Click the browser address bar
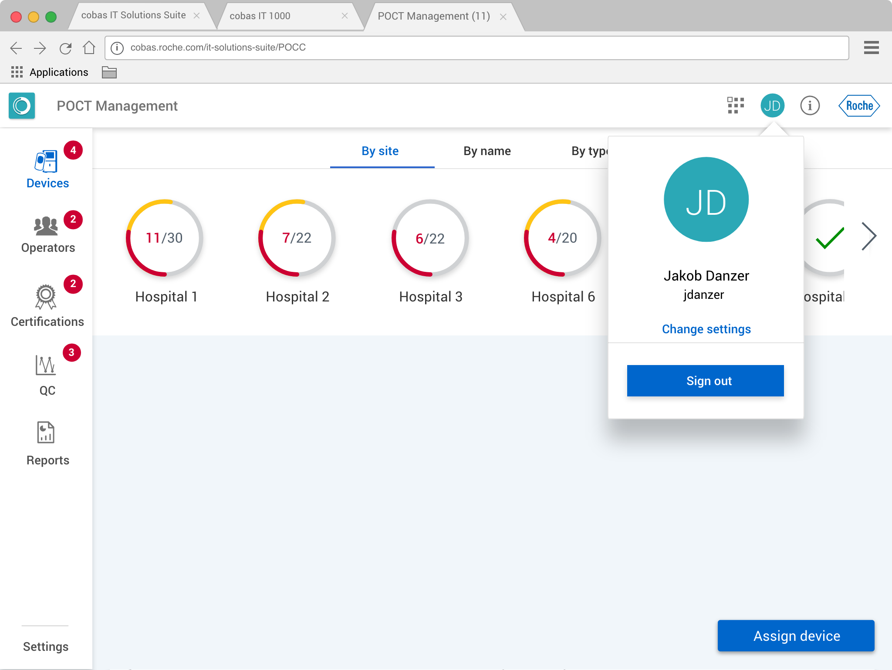The width and height of the screenshot is (892, 670). pyautogui.click(x=476, y=47)
